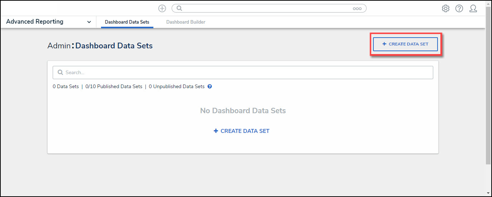Open the Advanced Reporting application menu label

point(35,22)
